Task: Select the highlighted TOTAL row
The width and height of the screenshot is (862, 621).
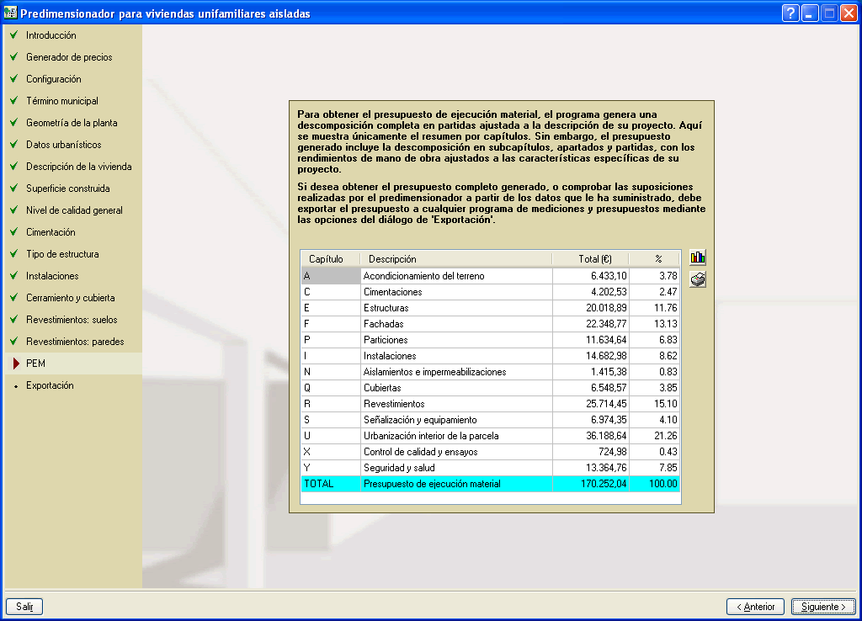Action: point(490,484)
